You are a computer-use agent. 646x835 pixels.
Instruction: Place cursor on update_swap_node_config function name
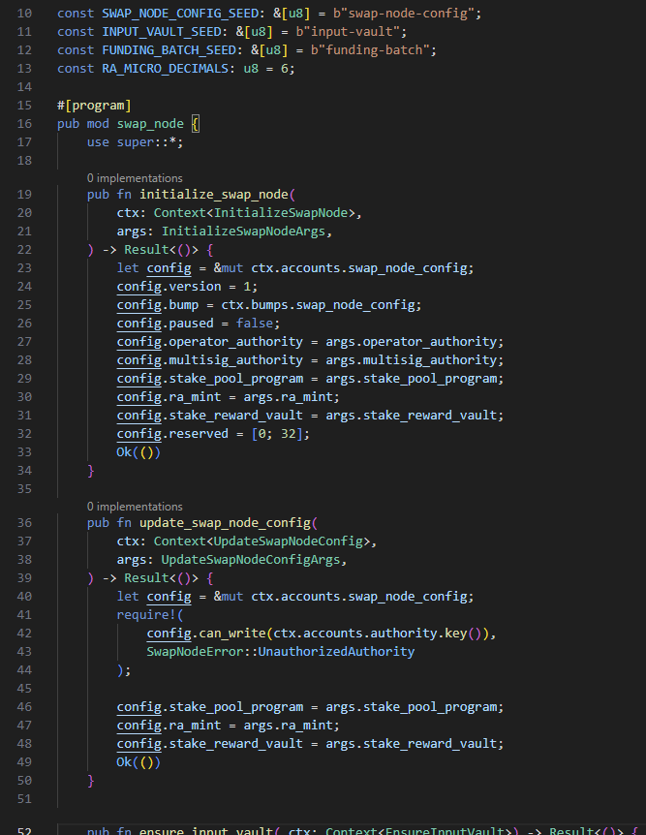[225, 523]
